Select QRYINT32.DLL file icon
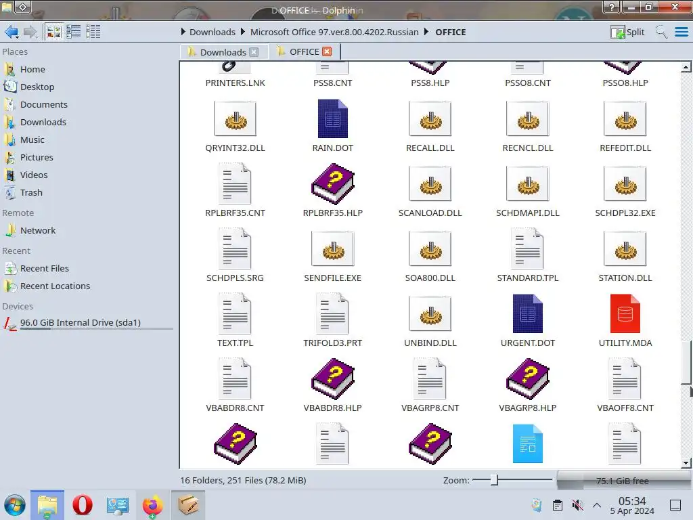The image size is (693, 520). [235, 119]
